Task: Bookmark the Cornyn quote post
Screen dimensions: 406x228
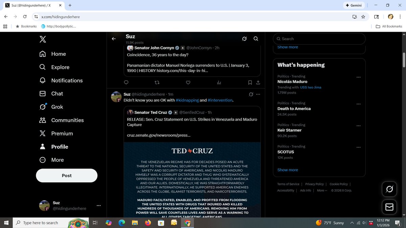Action: click(250, 82)
